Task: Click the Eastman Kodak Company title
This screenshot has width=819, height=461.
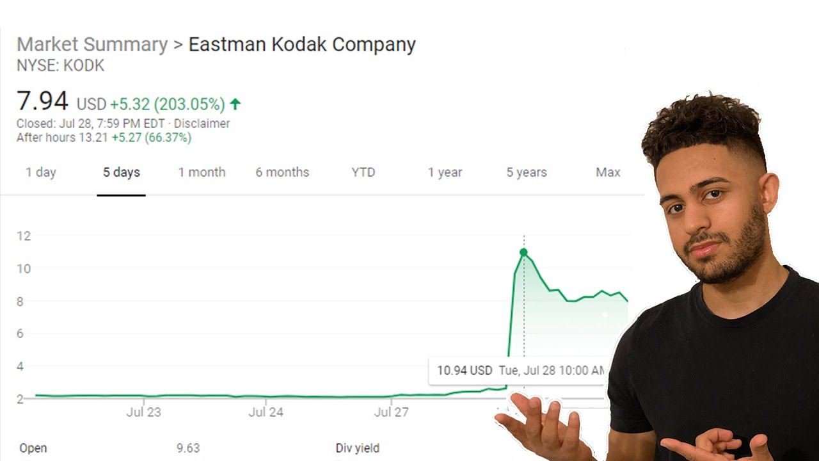Action: point(302,45)
